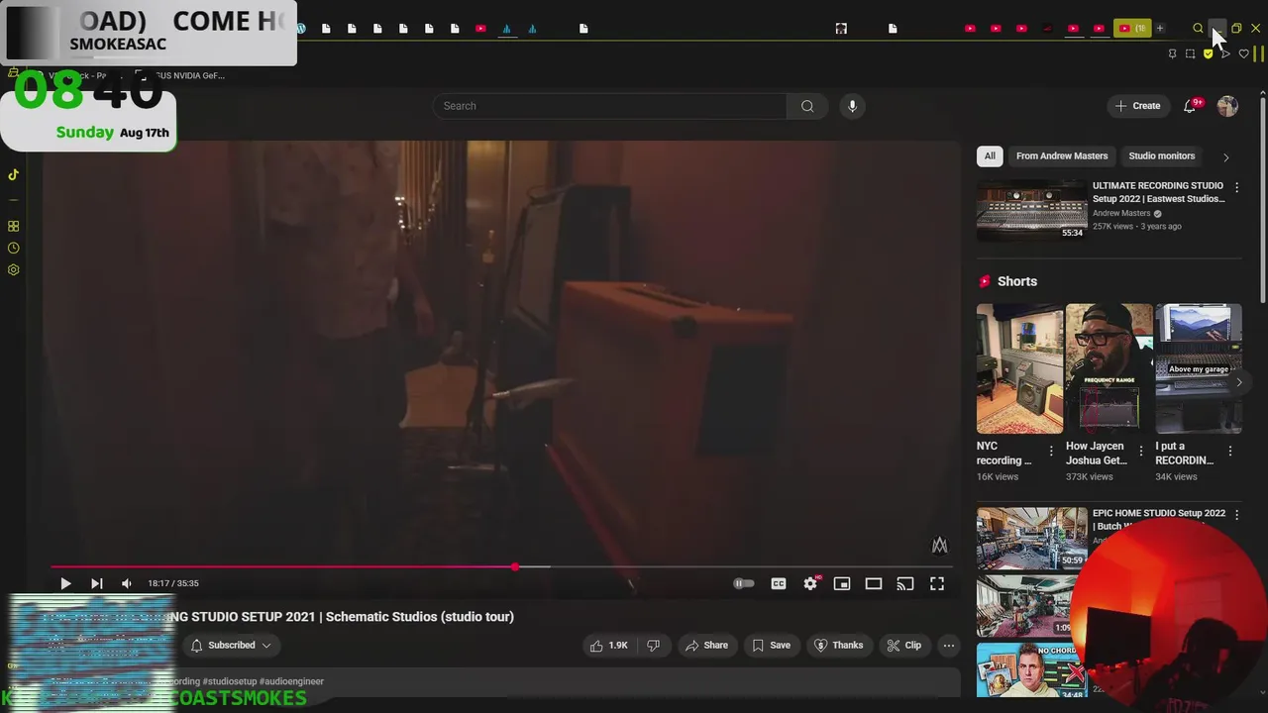Show next Shorts with arrow
1268x713 pixels.
tap(1238, 382)
